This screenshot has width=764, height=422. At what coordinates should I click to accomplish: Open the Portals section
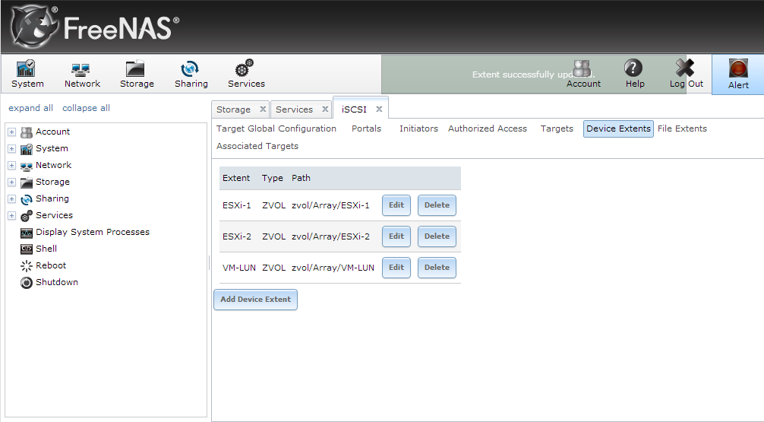click(366, 129)
